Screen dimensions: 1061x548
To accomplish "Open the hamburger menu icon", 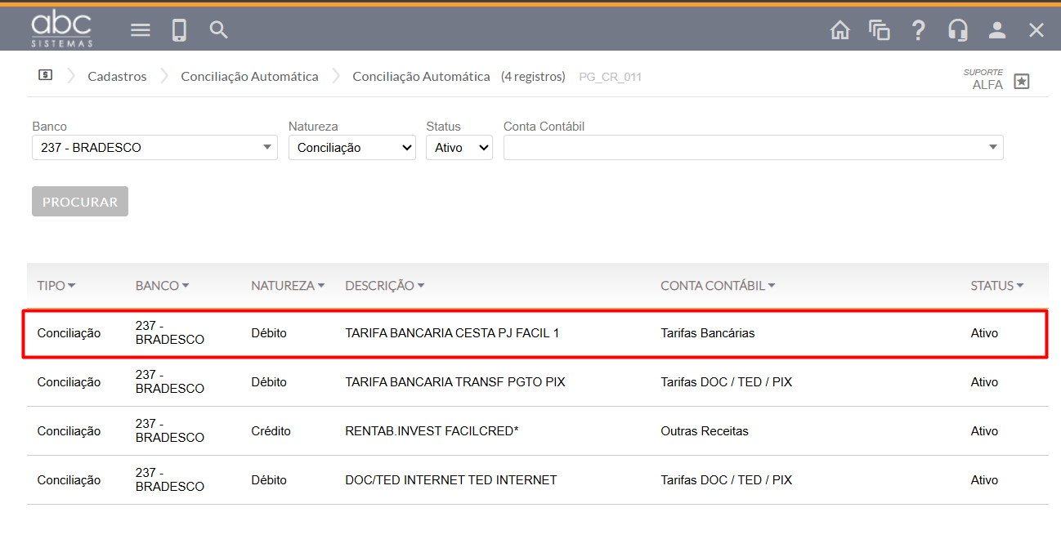I will (x=141, y=30).
